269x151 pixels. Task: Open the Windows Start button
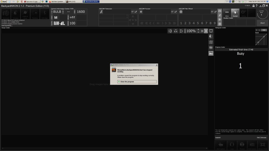(3, 1)
